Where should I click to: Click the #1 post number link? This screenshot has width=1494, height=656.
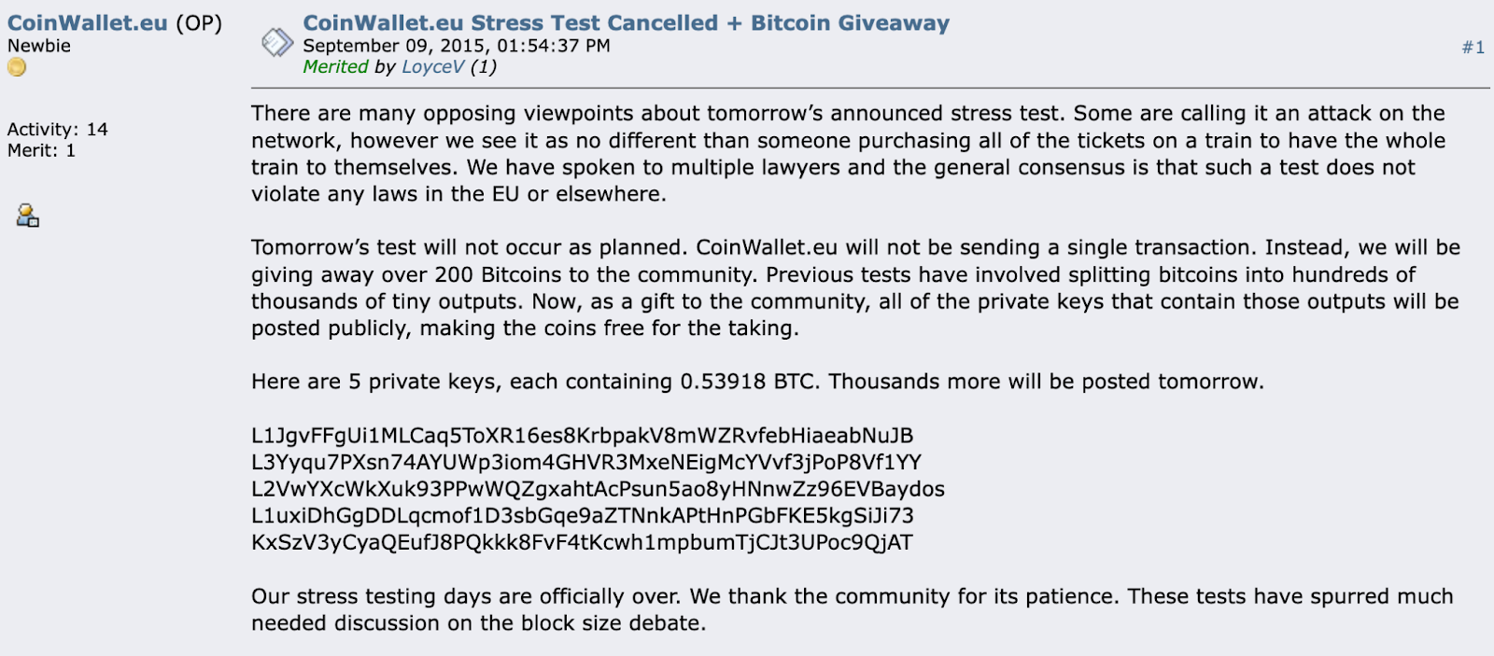click(x=1473, y=48)
